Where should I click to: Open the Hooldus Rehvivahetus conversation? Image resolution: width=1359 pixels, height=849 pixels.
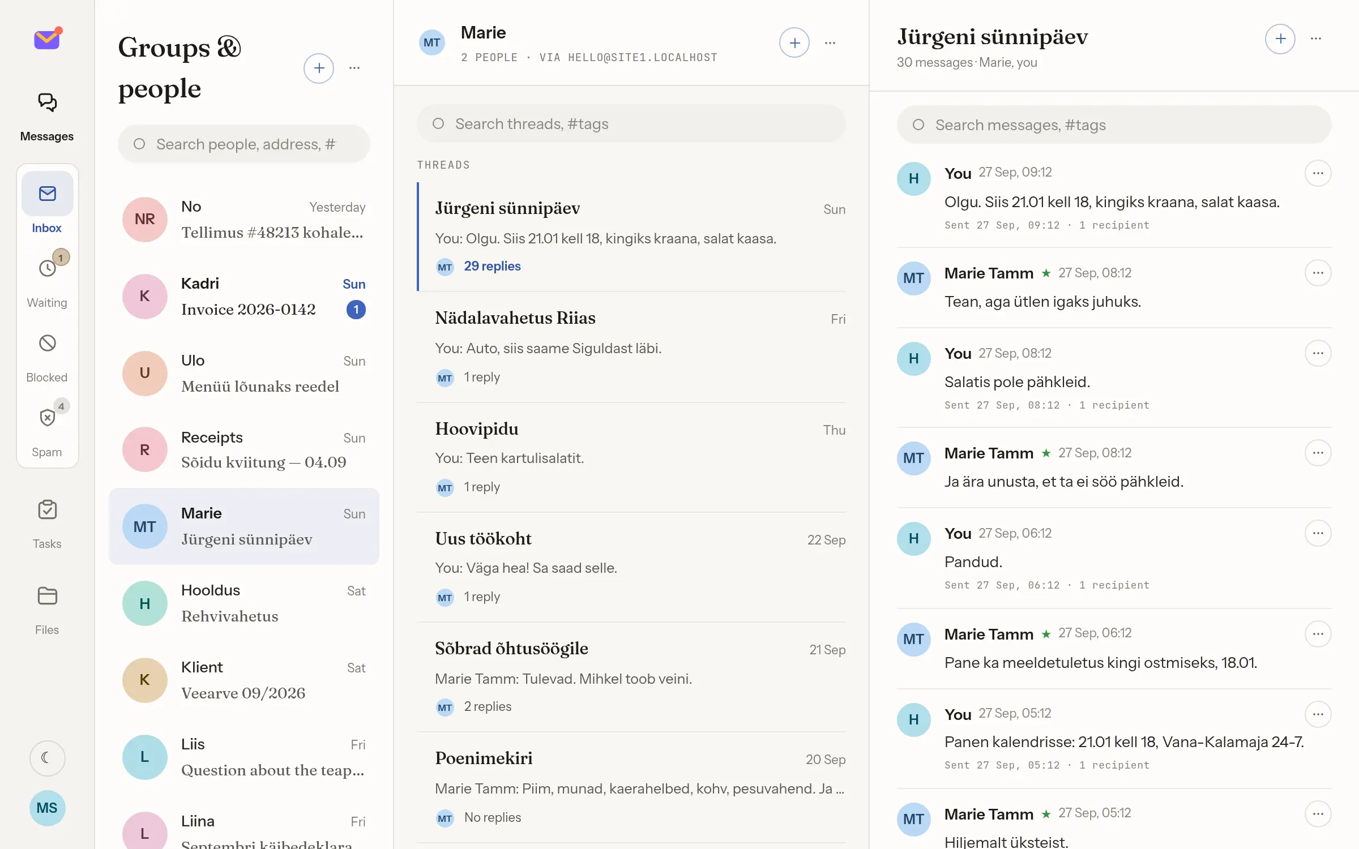click(244, 603)
